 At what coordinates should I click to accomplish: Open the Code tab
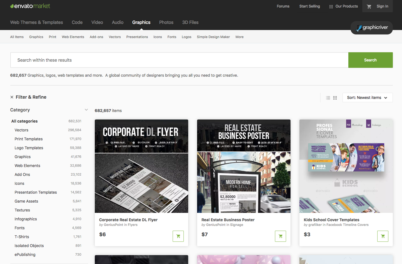click(77, 22)
